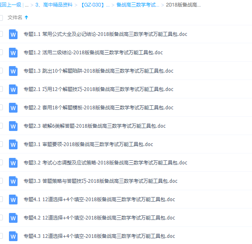Click the Word icon for 专题2.2 套用18个解题模板
The image size is (252, 244).
(x=13, y=108)
